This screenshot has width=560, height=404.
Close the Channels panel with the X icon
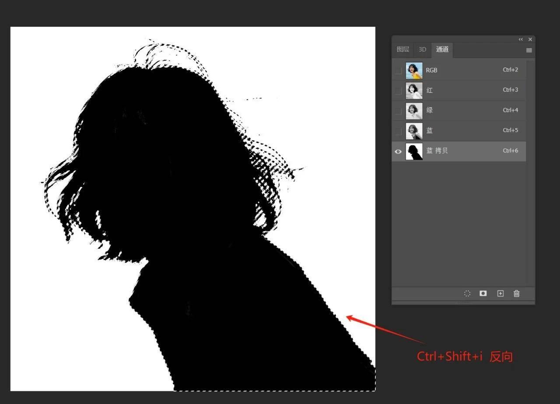point(530,39)
